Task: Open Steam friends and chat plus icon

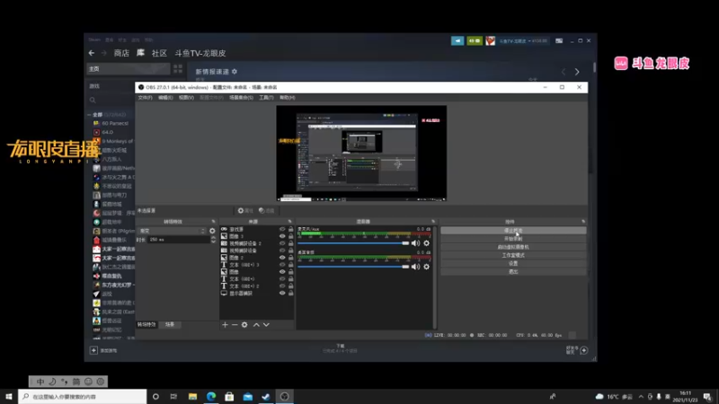Action: (583, 350)
